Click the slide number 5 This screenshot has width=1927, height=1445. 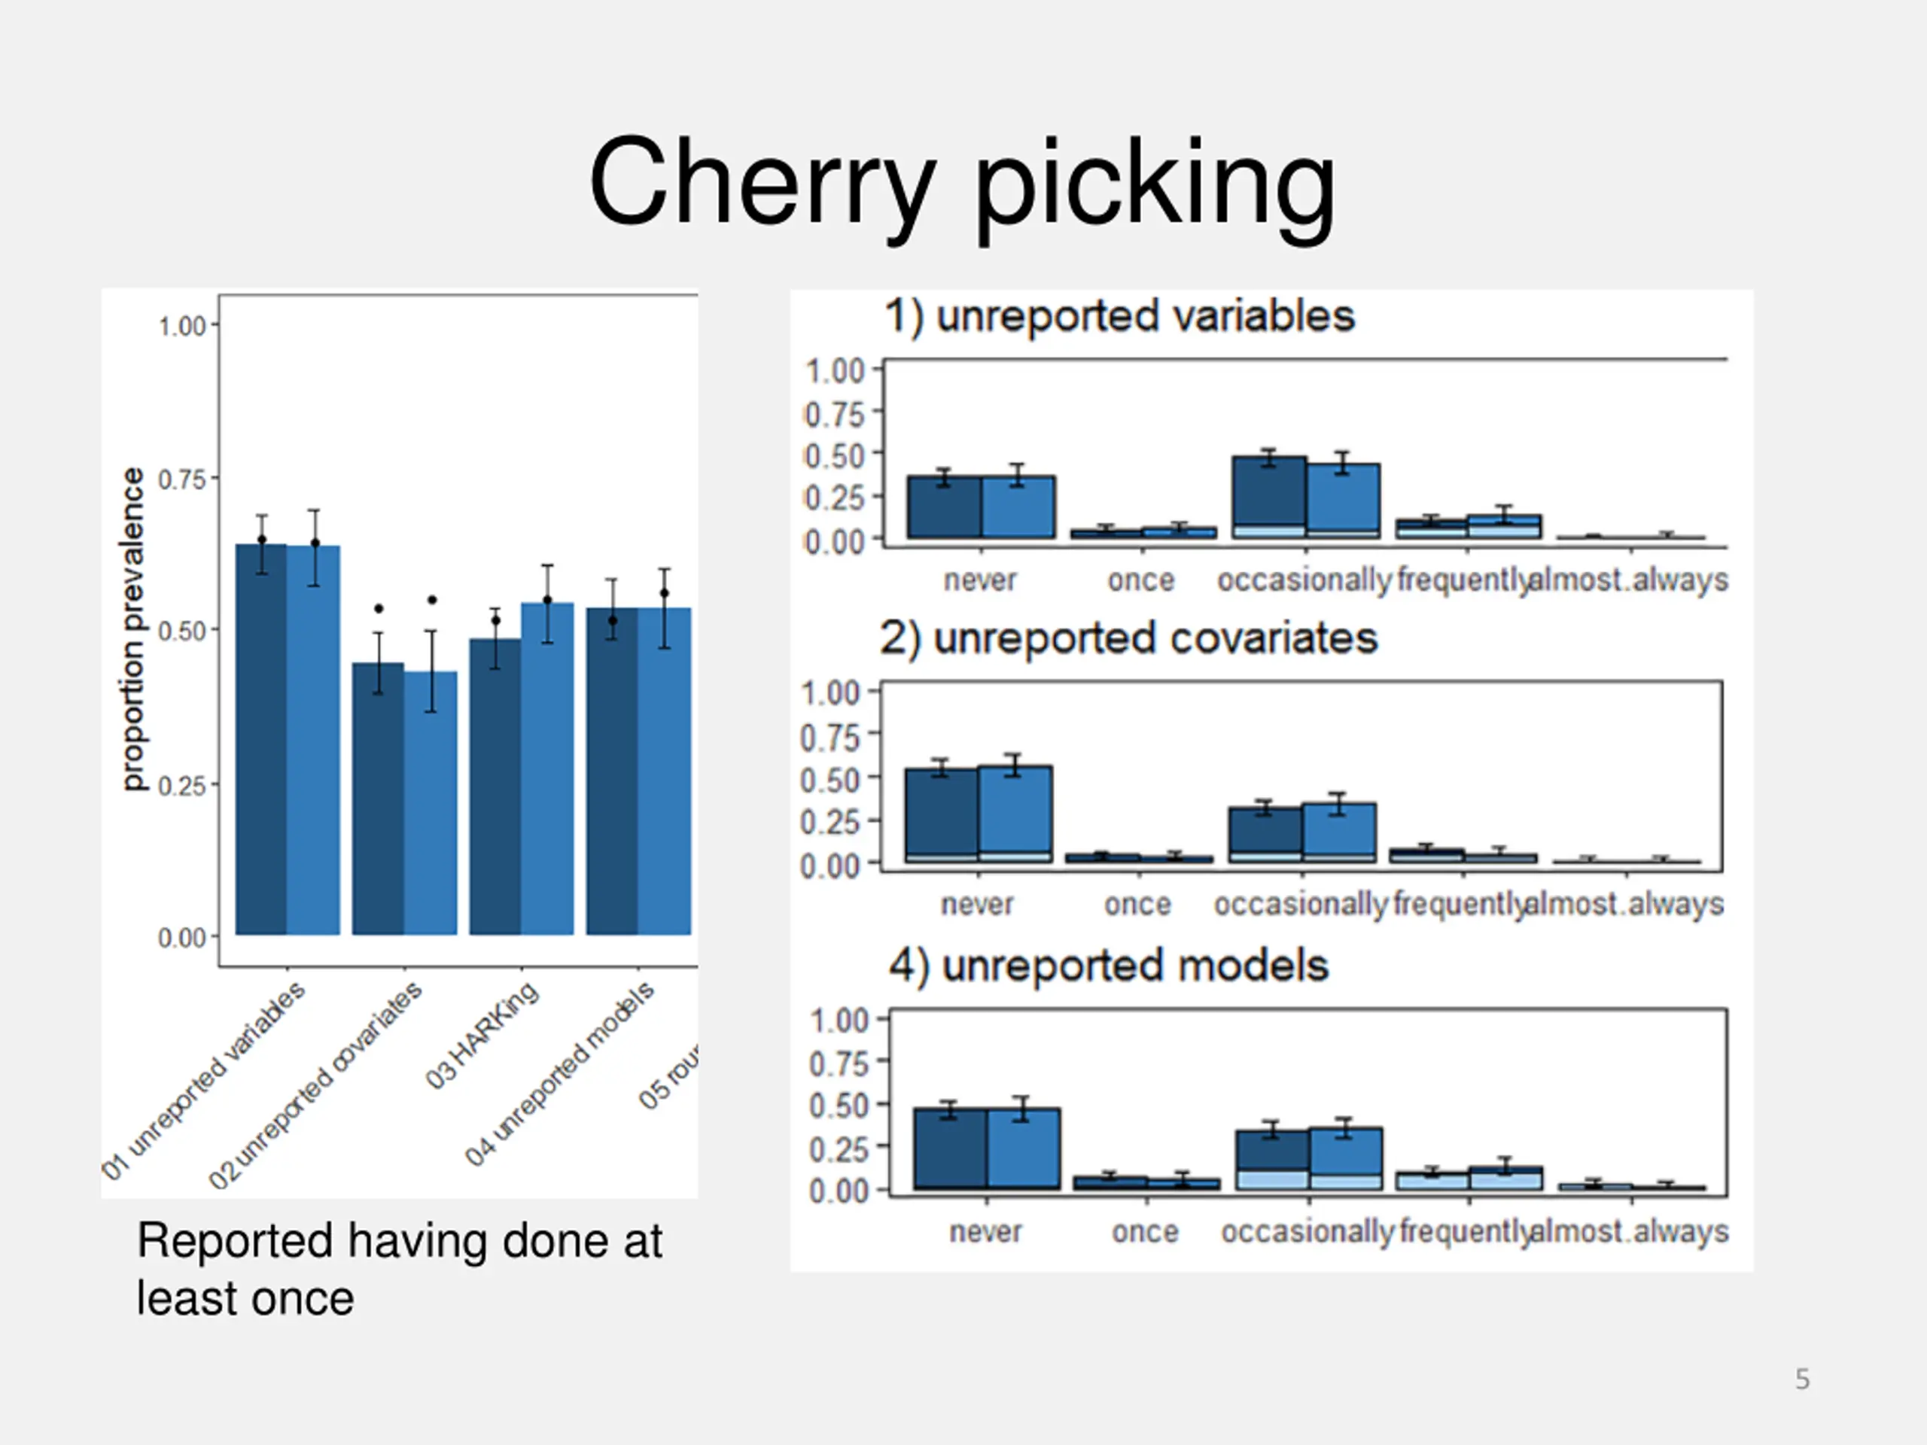pyautogui.click(x=1803, y=1380)
